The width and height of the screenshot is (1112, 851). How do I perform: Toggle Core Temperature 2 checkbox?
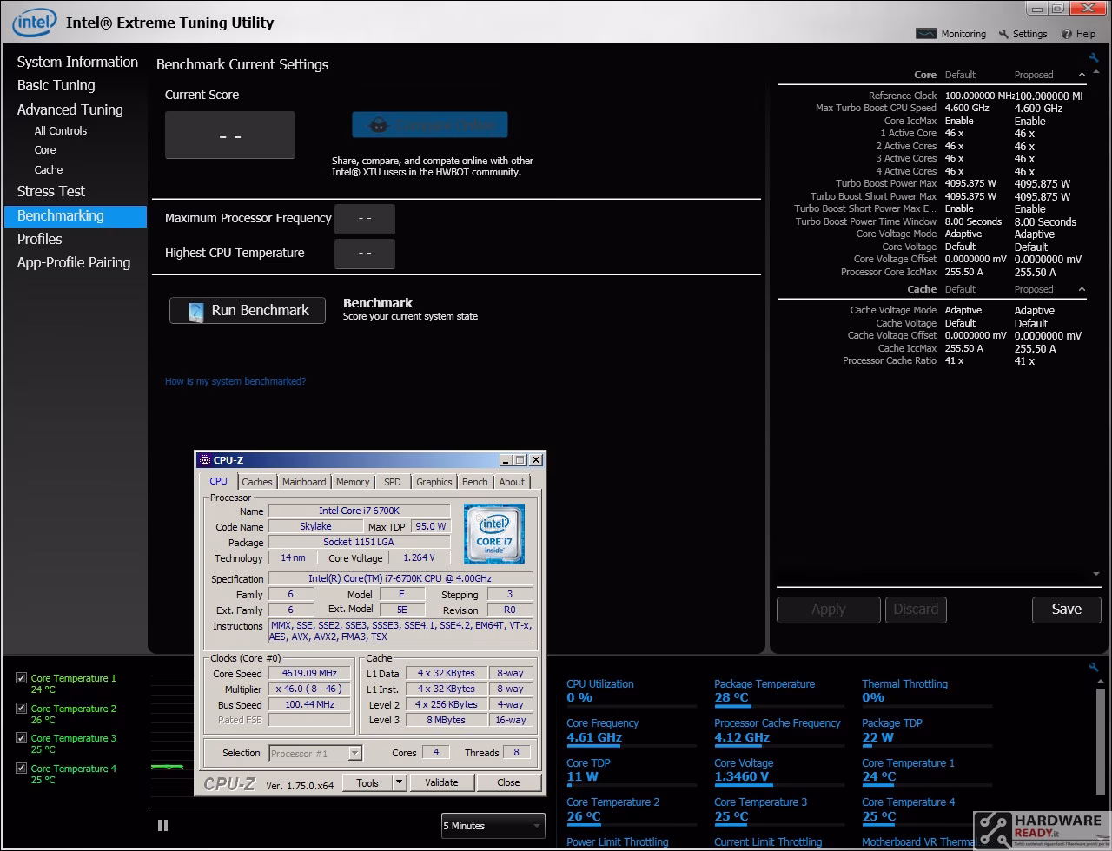(22, 709)
